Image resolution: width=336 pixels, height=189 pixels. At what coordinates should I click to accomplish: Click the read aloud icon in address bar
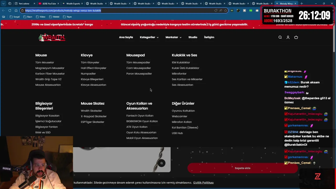[x=220, y=10]
